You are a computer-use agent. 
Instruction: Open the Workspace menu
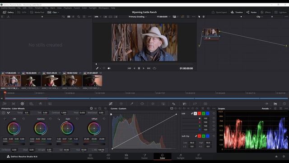[x=103, y=8]
